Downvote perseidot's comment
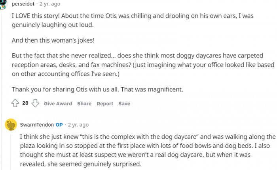Image resolution: width=277 pixels, height=170 pixels. (35, 103)
